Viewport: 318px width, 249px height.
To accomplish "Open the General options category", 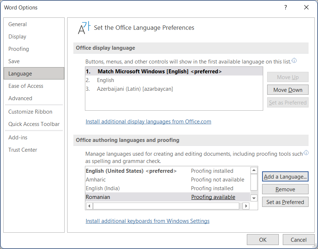I will [x=18, y=24].
